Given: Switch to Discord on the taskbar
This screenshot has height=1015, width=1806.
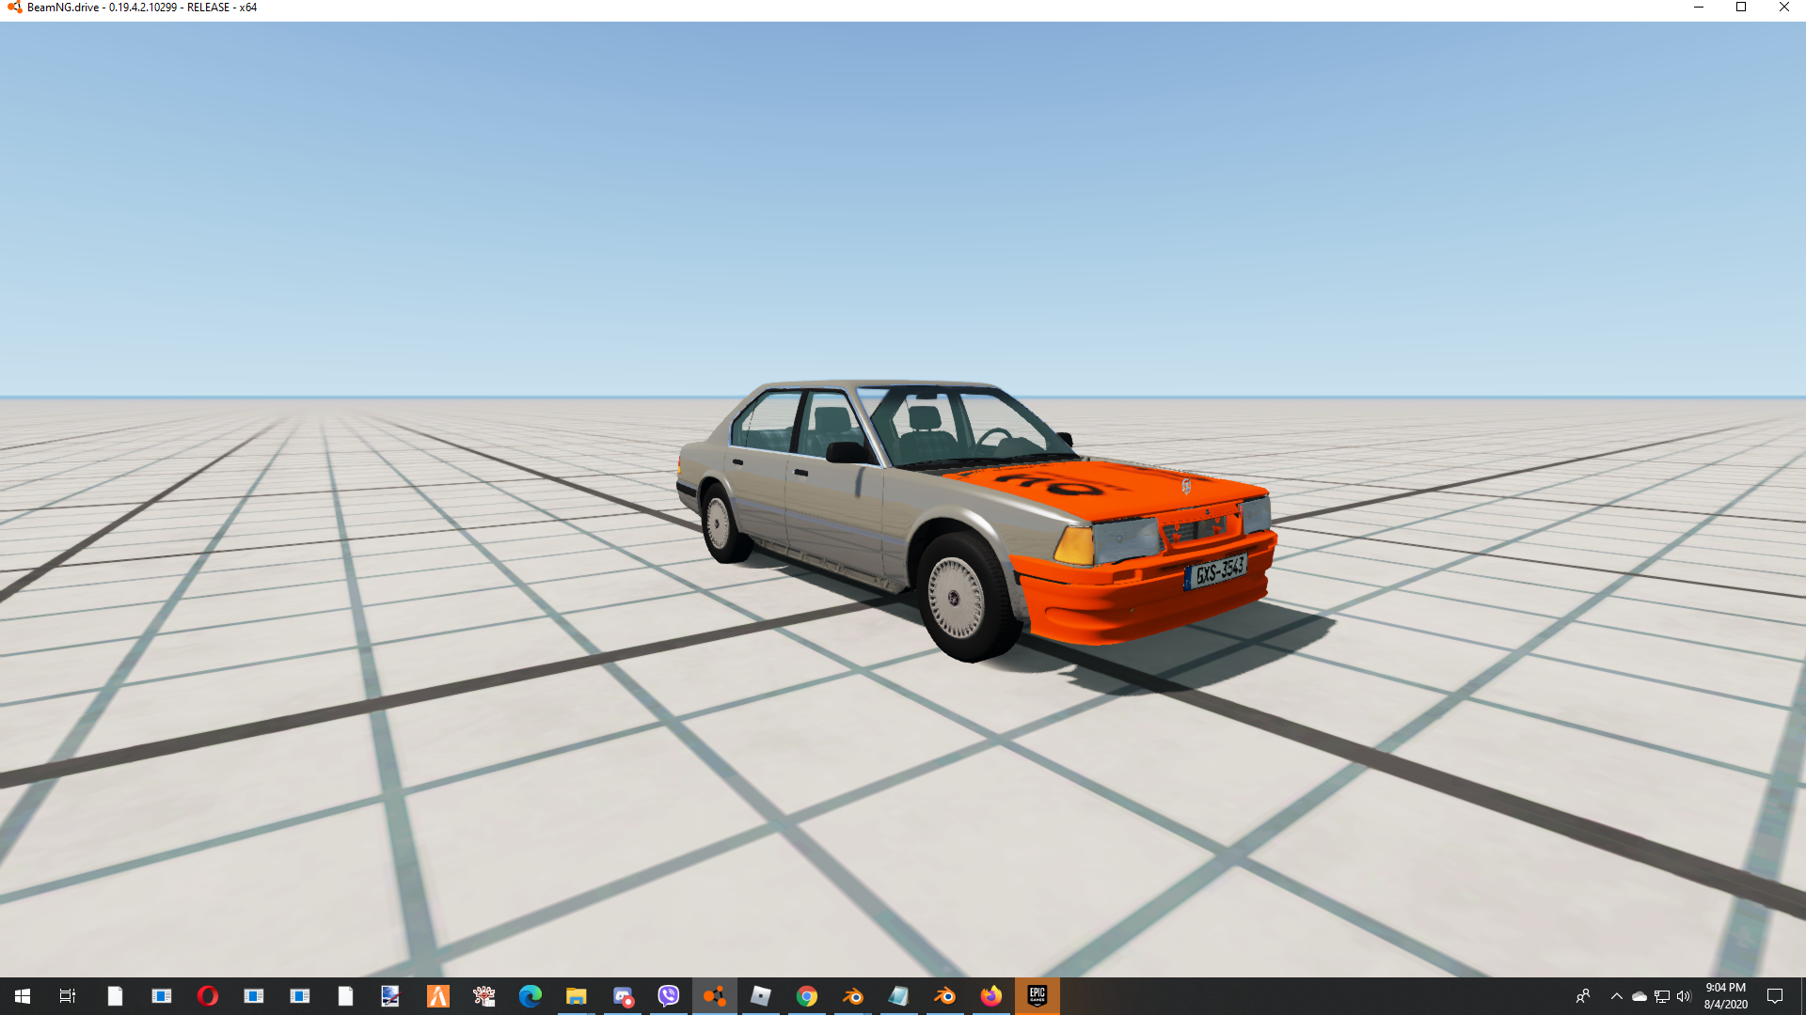Looking at the screenshot, I should tap(623, 996).
